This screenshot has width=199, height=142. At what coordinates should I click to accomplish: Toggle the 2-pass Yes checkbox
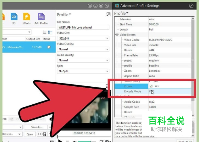(151, 86)
